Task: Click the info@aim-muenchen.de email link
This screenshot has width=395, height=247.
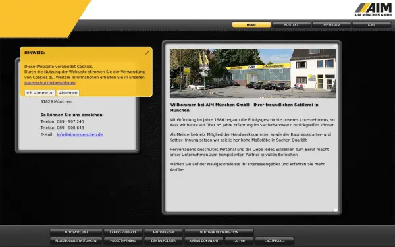Action: (80, 134)
